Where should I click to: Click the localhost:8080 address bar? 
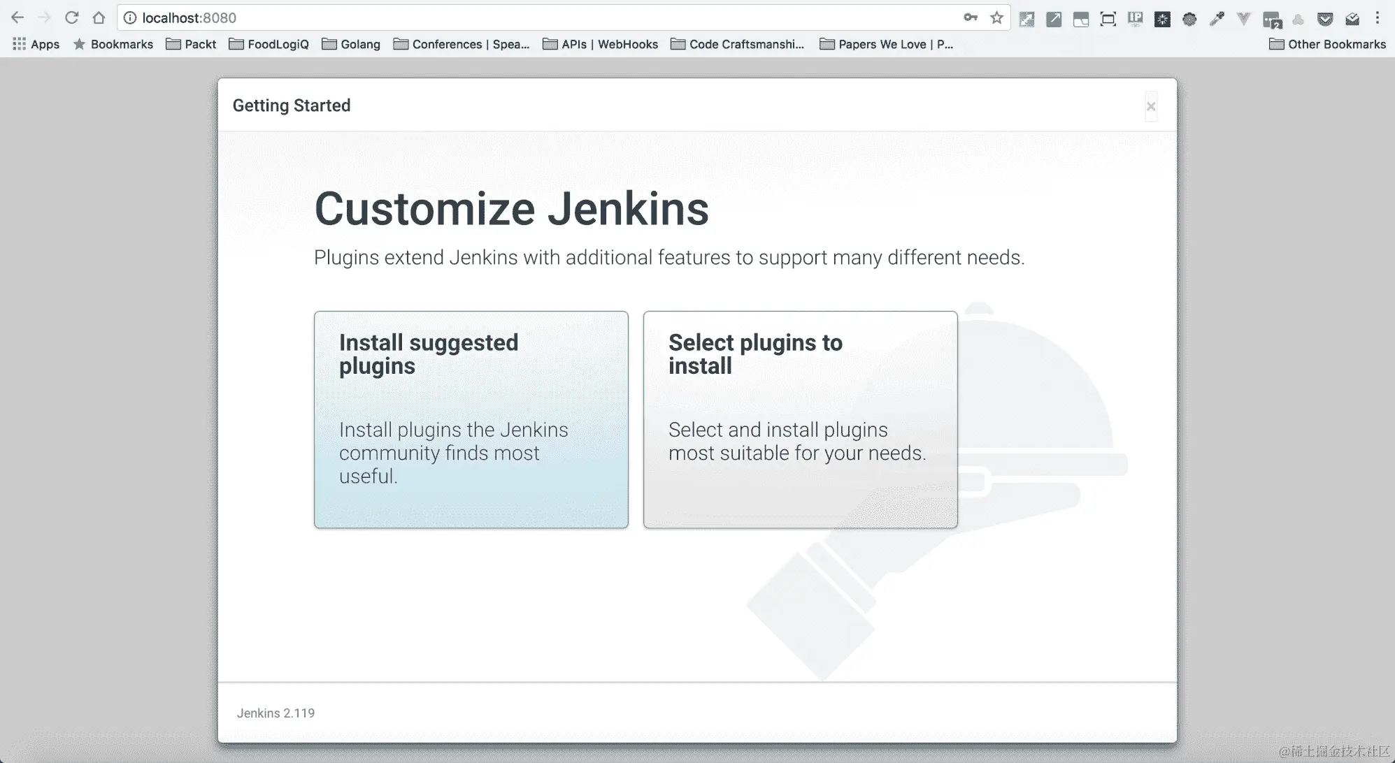click(489, 18)
